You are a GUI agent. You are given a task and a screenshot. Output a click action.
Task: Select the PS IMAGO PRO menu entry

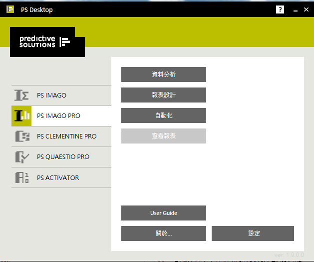pyautogui.click(x=61, y=116)
